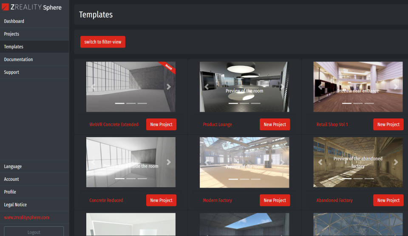
Task: Jump to second slide of WebVR Concrete Extended
Action: pyautogui.click(x=131, y=104)
